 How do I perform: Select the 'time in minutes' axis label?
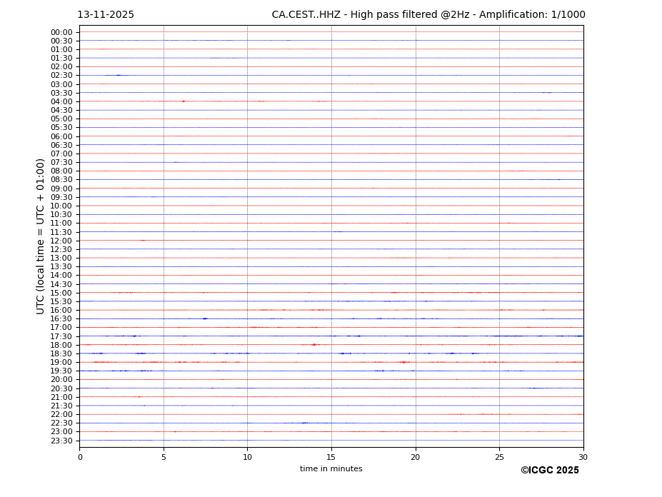coord(331,469)
